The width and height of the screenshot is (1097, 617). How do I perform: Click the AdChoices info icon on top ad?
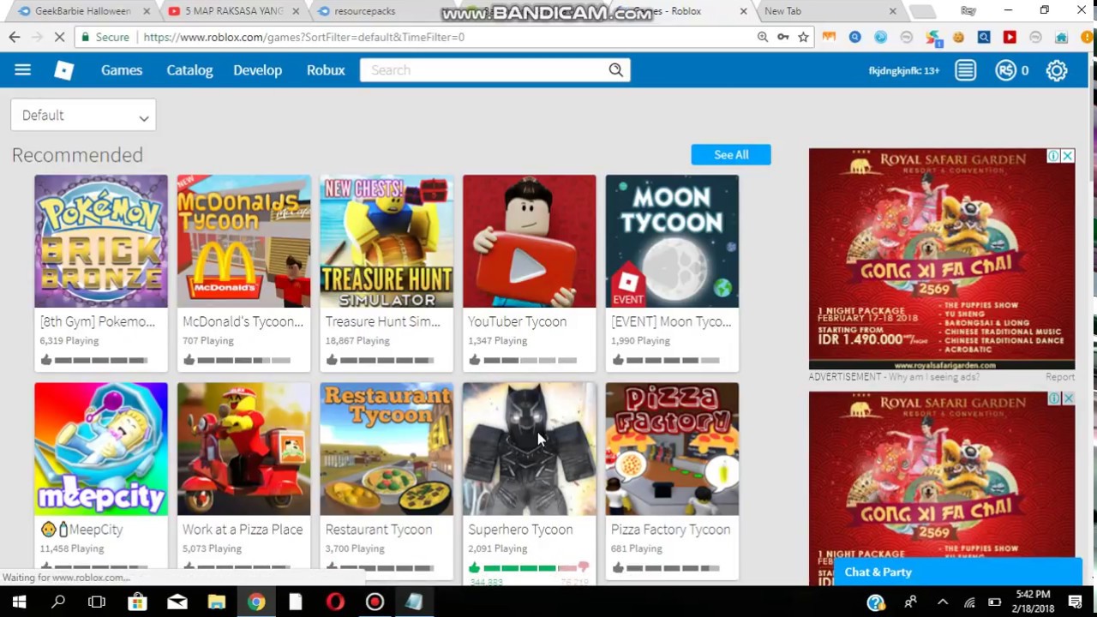[x=1053, y=156]
